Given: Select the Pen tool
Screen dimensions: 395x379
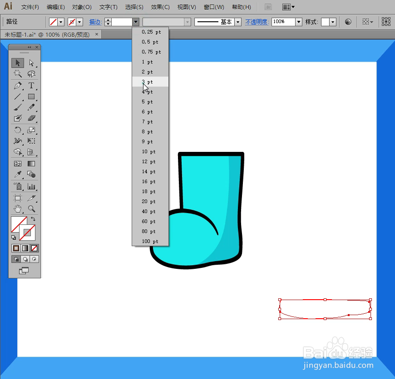Looking at the screenshot, I should (x=18, y=86).
